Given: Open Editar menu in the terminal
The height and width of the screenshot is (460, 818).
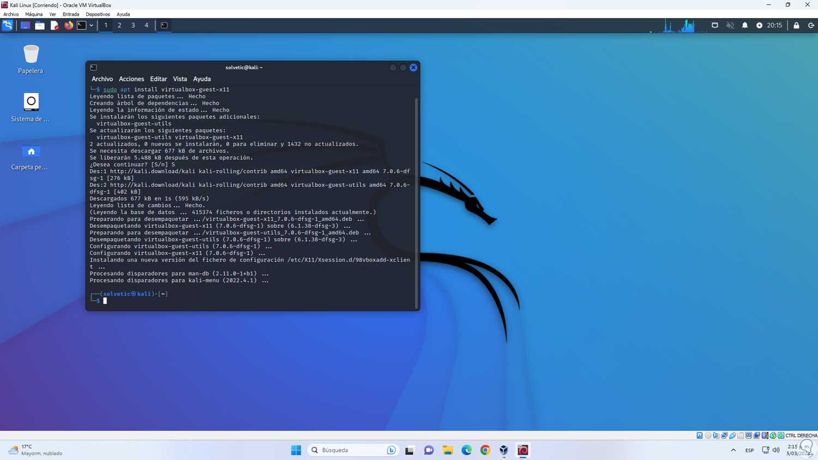Looking at the screenshot, I should tap(159, 79).
